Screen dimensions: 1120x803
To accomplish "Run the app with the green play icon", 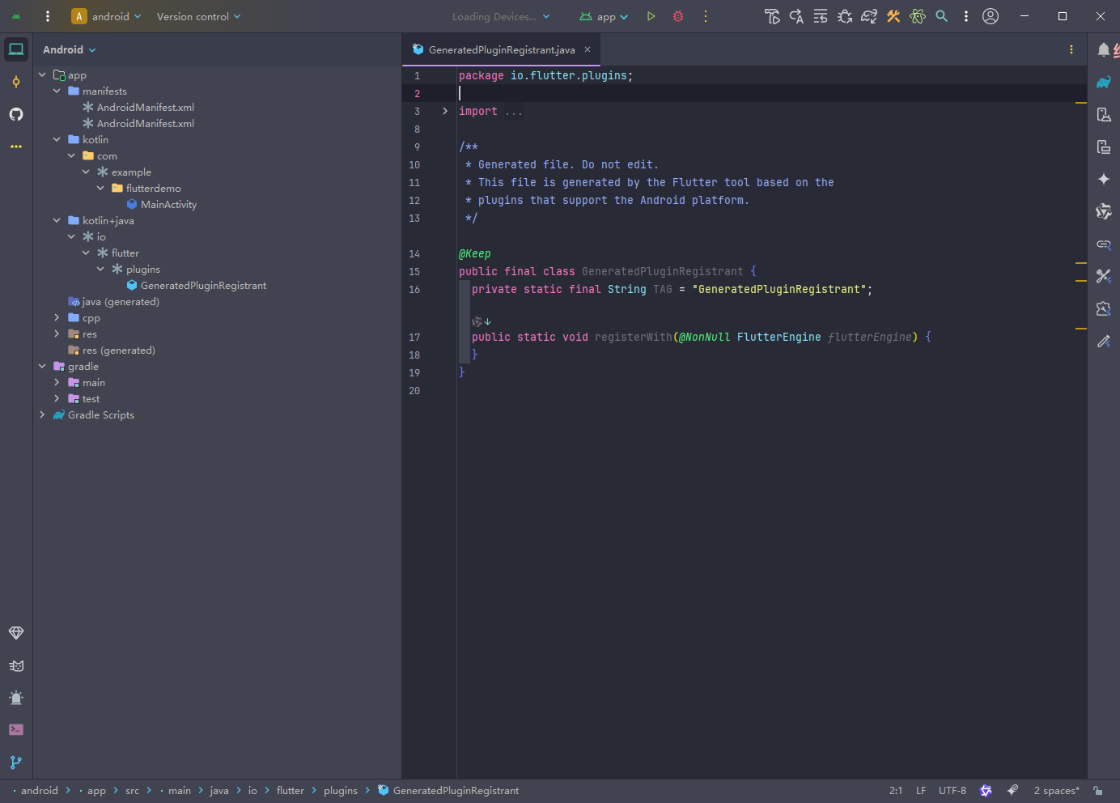I will [x=651, y=16].
